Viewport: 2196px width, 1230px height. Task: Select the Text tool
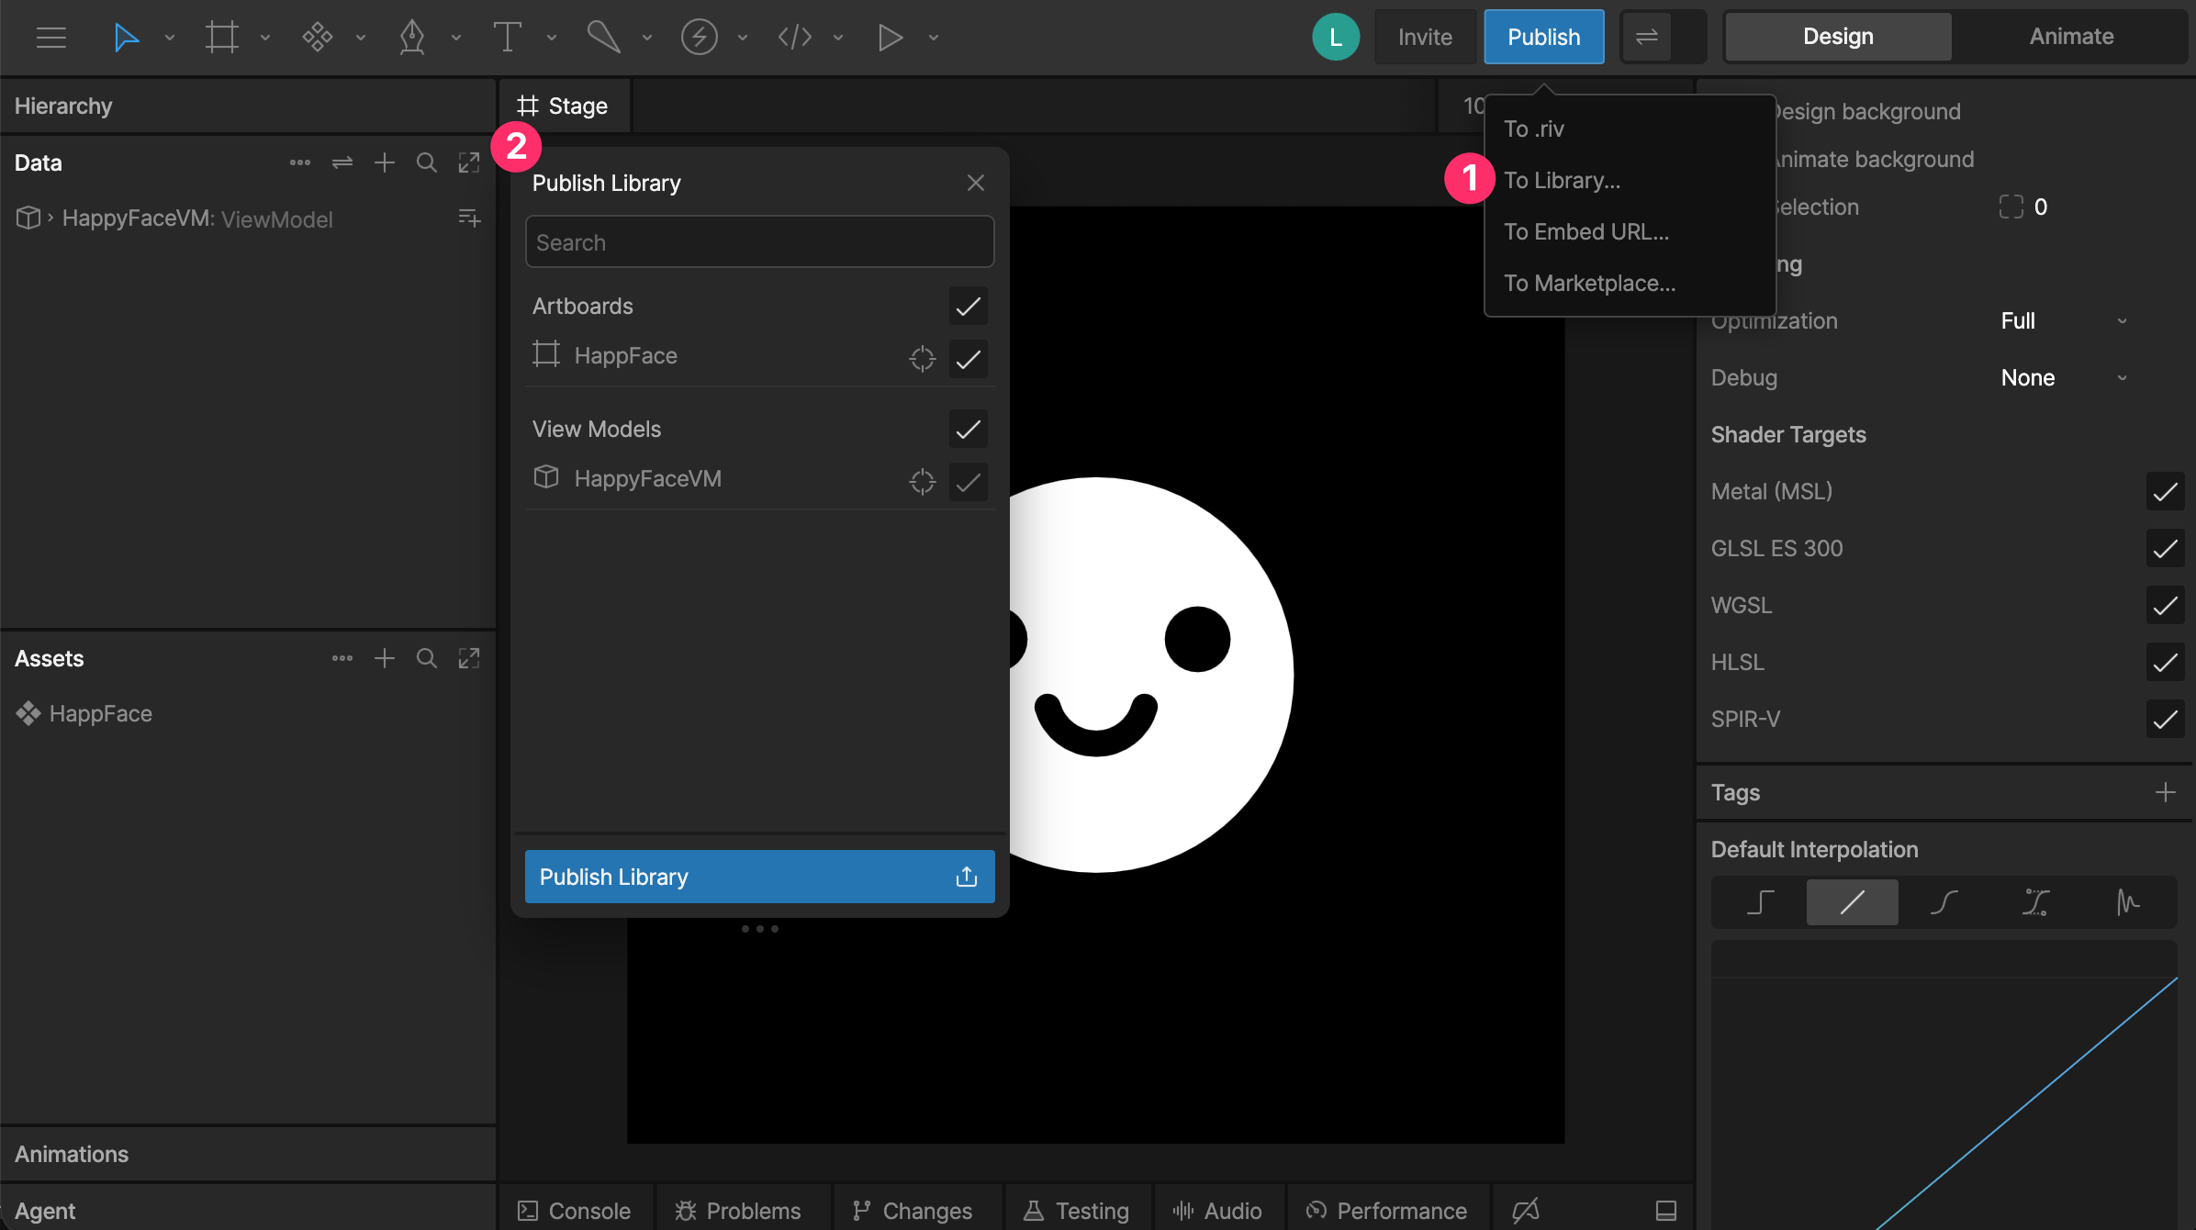pyautogui.click(x=507, y=38)
